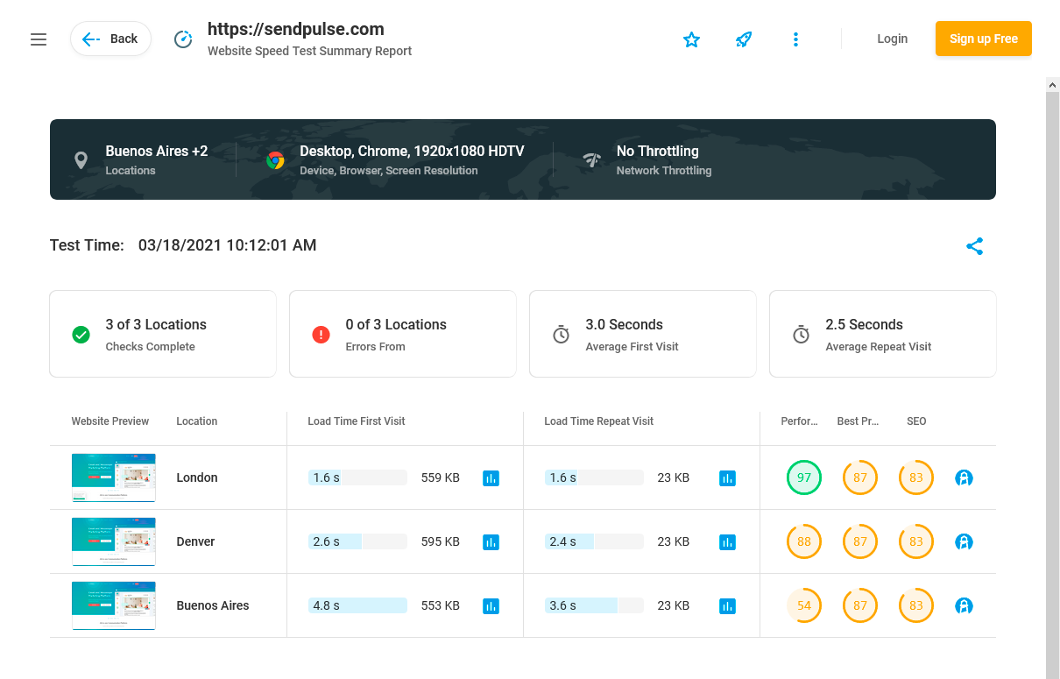The height and width of the screenshot is (679, 1060).
Task: Click the Denver 2.6 s first visit bar
Action: [357, 541]
